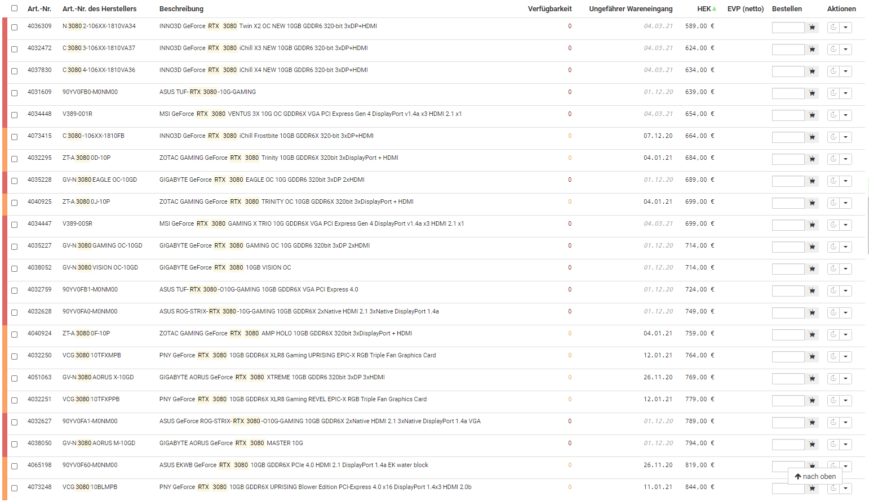Tick the checkbox for article 4040925

pyautogui.click(x=15, y=203)
